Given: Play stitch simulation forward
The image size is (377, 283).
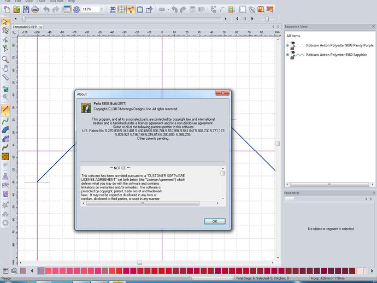Looking at the screenshot, I should pyautogui.click(x=252, y=19).
